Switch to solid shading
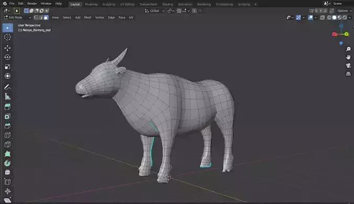This screenshot has height=204, width=354. click(334, 18)
